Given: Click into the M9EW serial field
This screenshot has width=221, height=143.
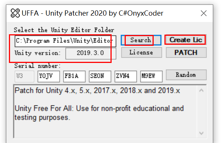Looking at the screenshot, I should (151, 76).
